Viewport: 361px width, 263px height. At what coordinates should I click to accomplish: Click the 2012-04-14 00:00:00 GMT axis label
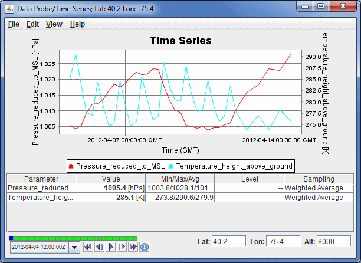tap(279, 140)
